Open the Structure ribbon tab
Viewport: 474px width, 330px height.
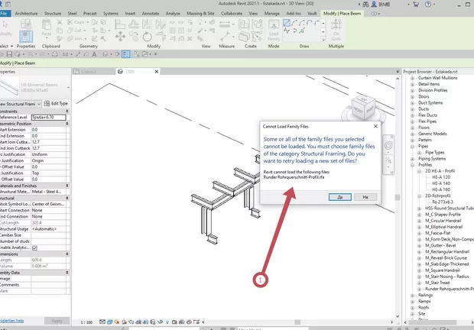pyautogui.click(x=53, y=14)
